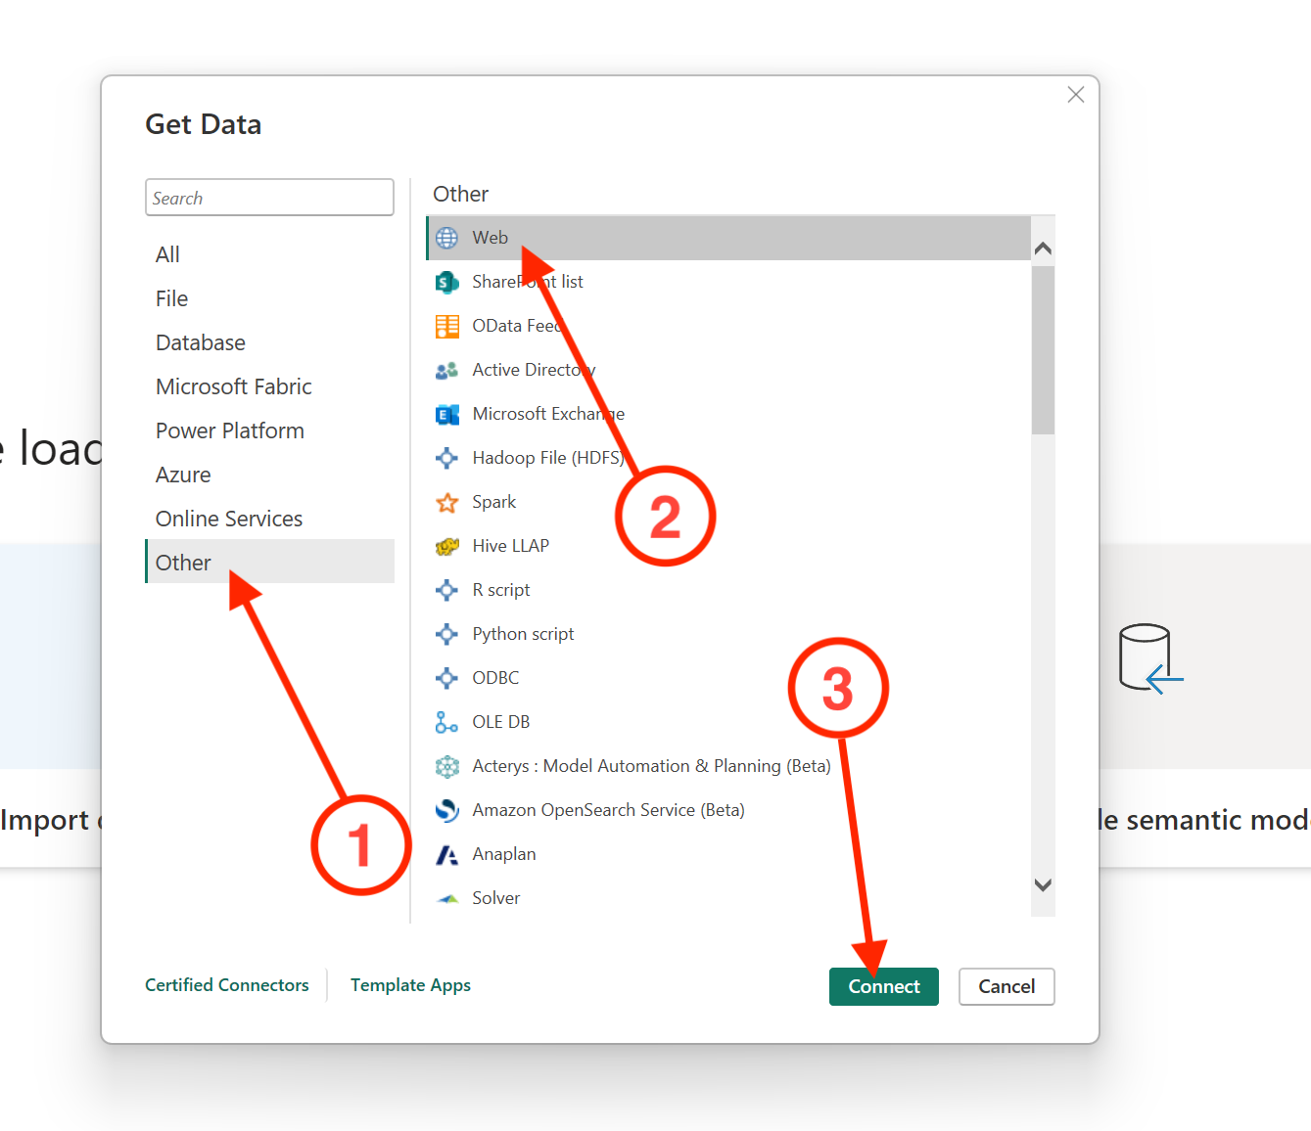
Task: Click the R script icon
Action: pos(446,590)
